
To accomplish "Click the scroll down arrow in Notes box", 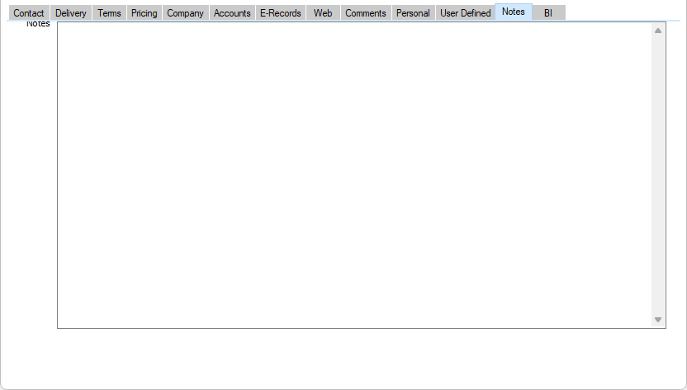I will tap(658, 320).
